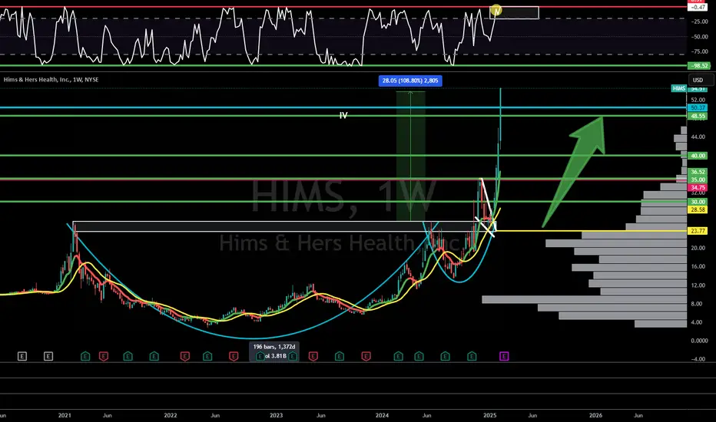Open last green earnings marker before 2025

pos(472,356)
